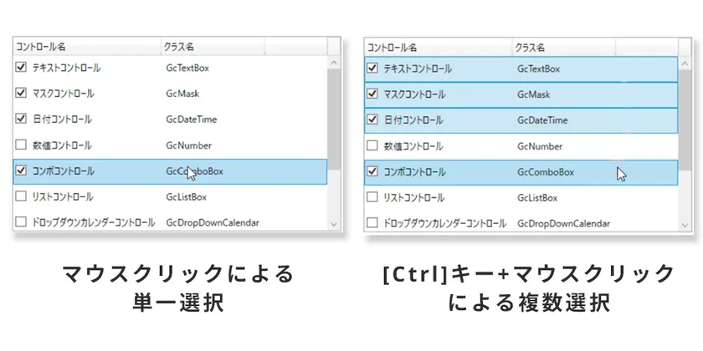The width and height of the screenshot is (703, 351).
Task: Uncheck マスクコントロール checkbox in left list
Action: click(21, 93)
